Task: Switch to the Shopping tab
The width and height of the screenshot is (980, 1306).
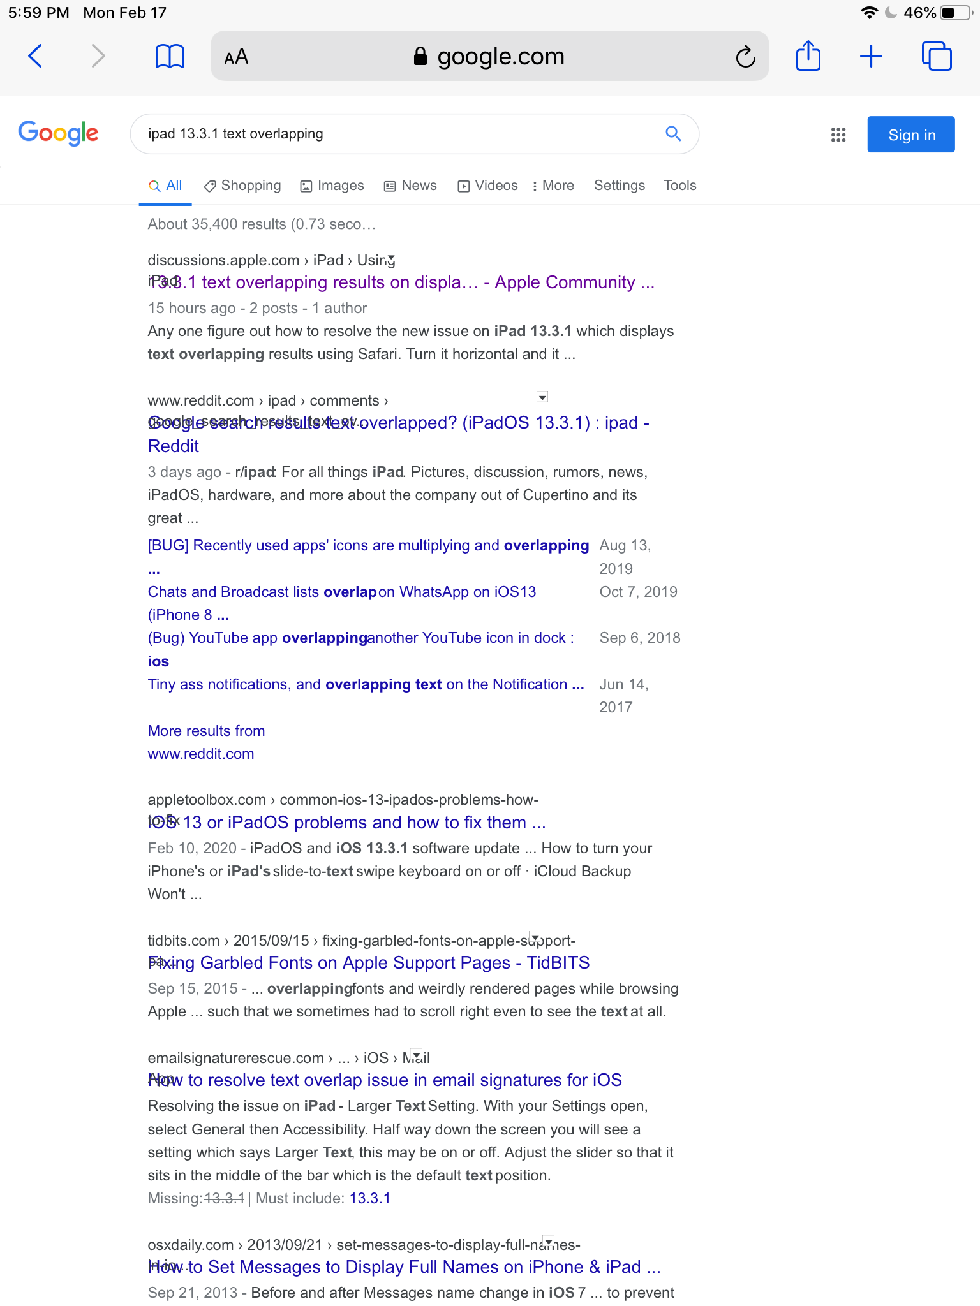Action: coord(242,186)
